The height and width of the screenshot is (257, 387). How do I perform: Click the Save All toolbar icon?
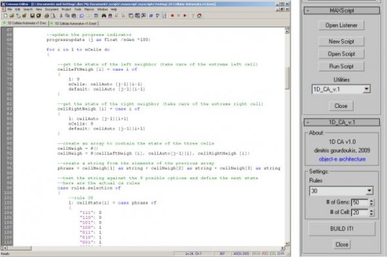39,16
